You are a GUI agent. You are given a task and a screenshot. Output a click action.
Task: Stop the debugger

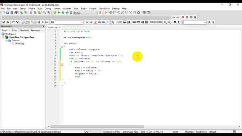139,12
